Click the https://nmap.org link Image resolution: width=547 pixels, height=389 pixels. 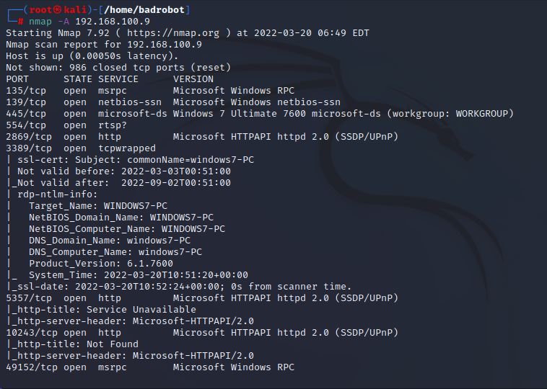click(x=173, y=33)
